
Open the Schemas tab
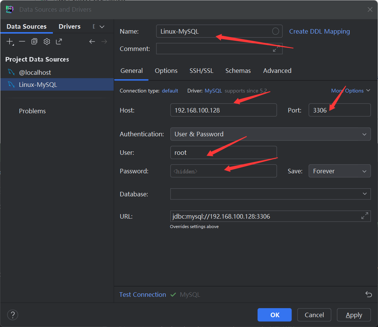tap(238, 71)
